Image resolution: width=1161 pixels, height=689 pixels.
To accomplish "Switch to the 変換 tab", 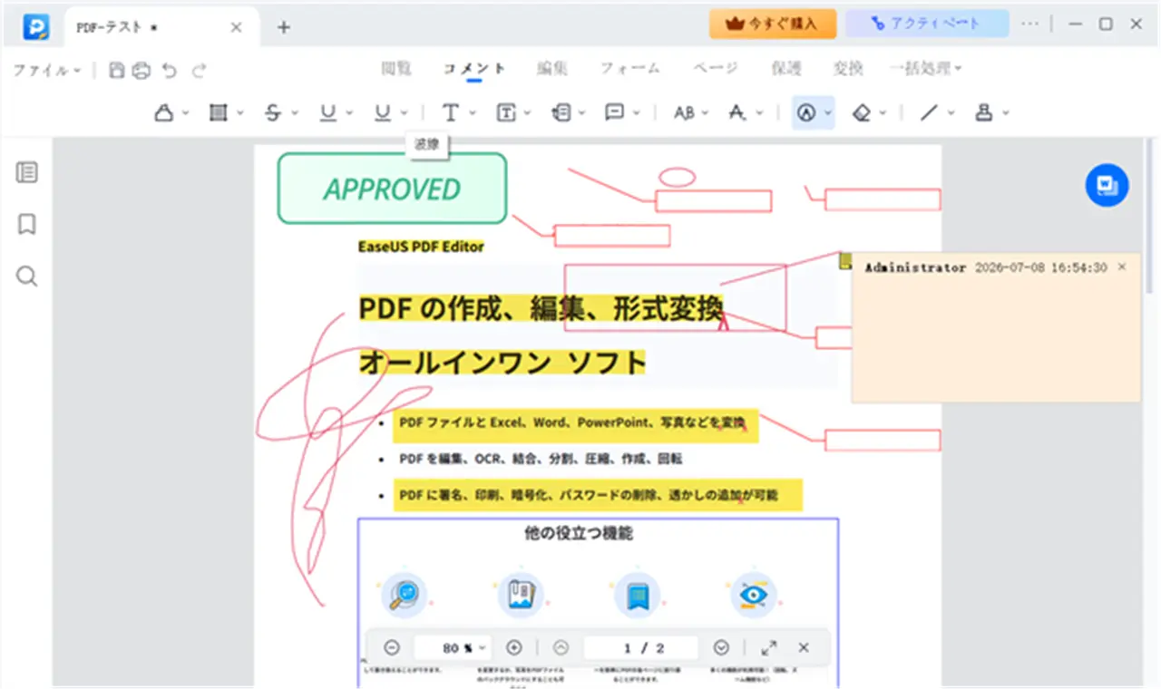I will pos(848,69).
